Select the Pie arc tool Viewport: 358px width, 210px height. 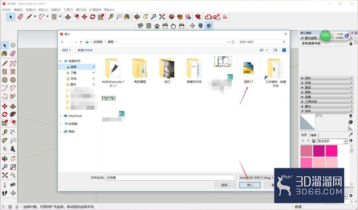coord(13,96)
